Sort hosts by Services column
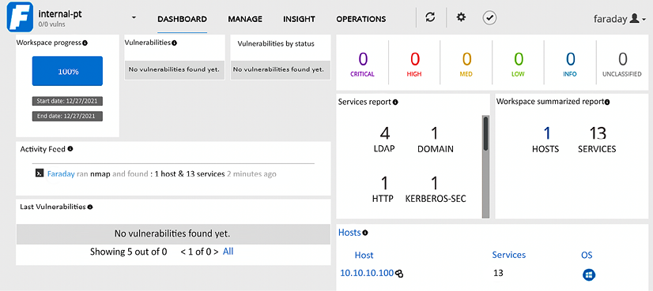The height and width of the screenshot is (291, 653). [x=509, y=255]
